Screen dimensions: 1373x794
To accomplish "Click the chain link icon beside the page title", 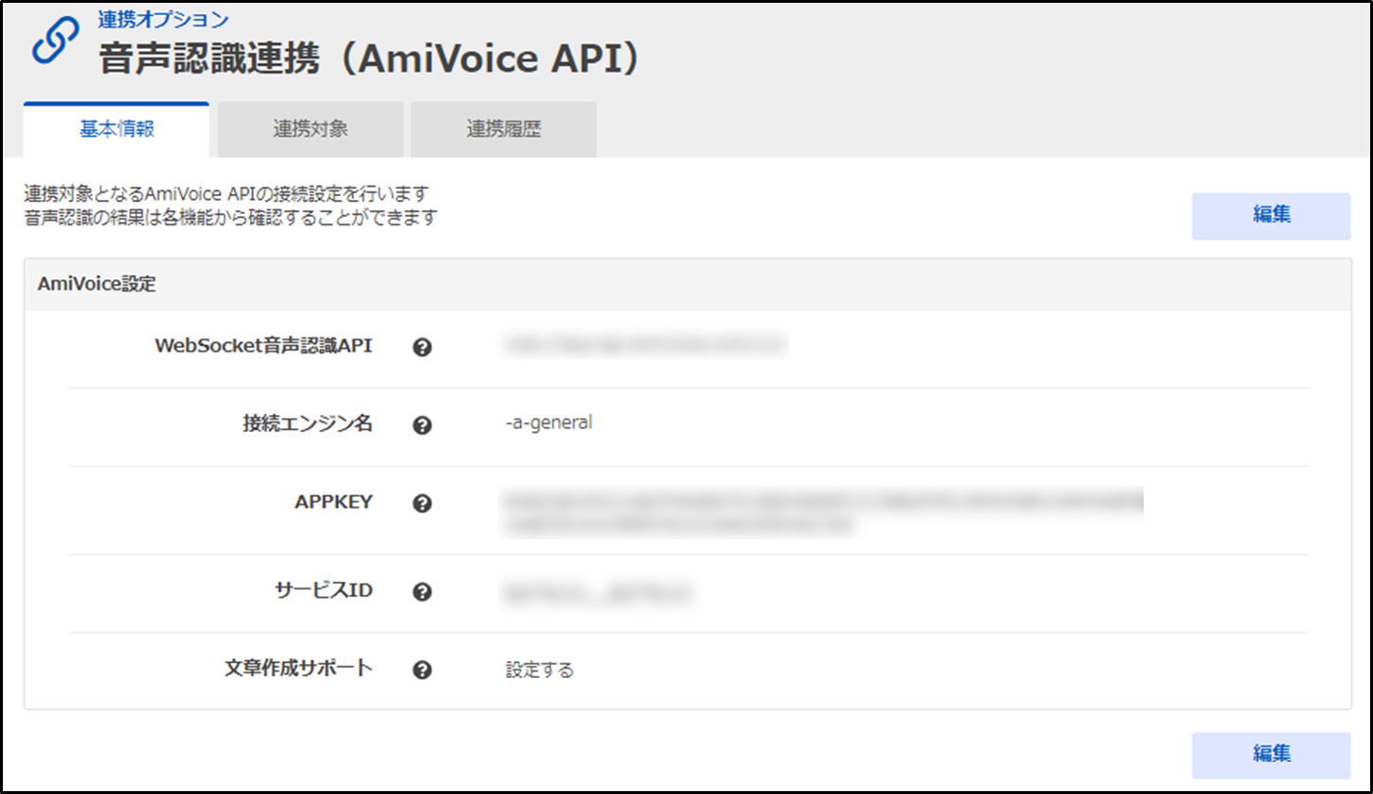I will pos(56,41).
